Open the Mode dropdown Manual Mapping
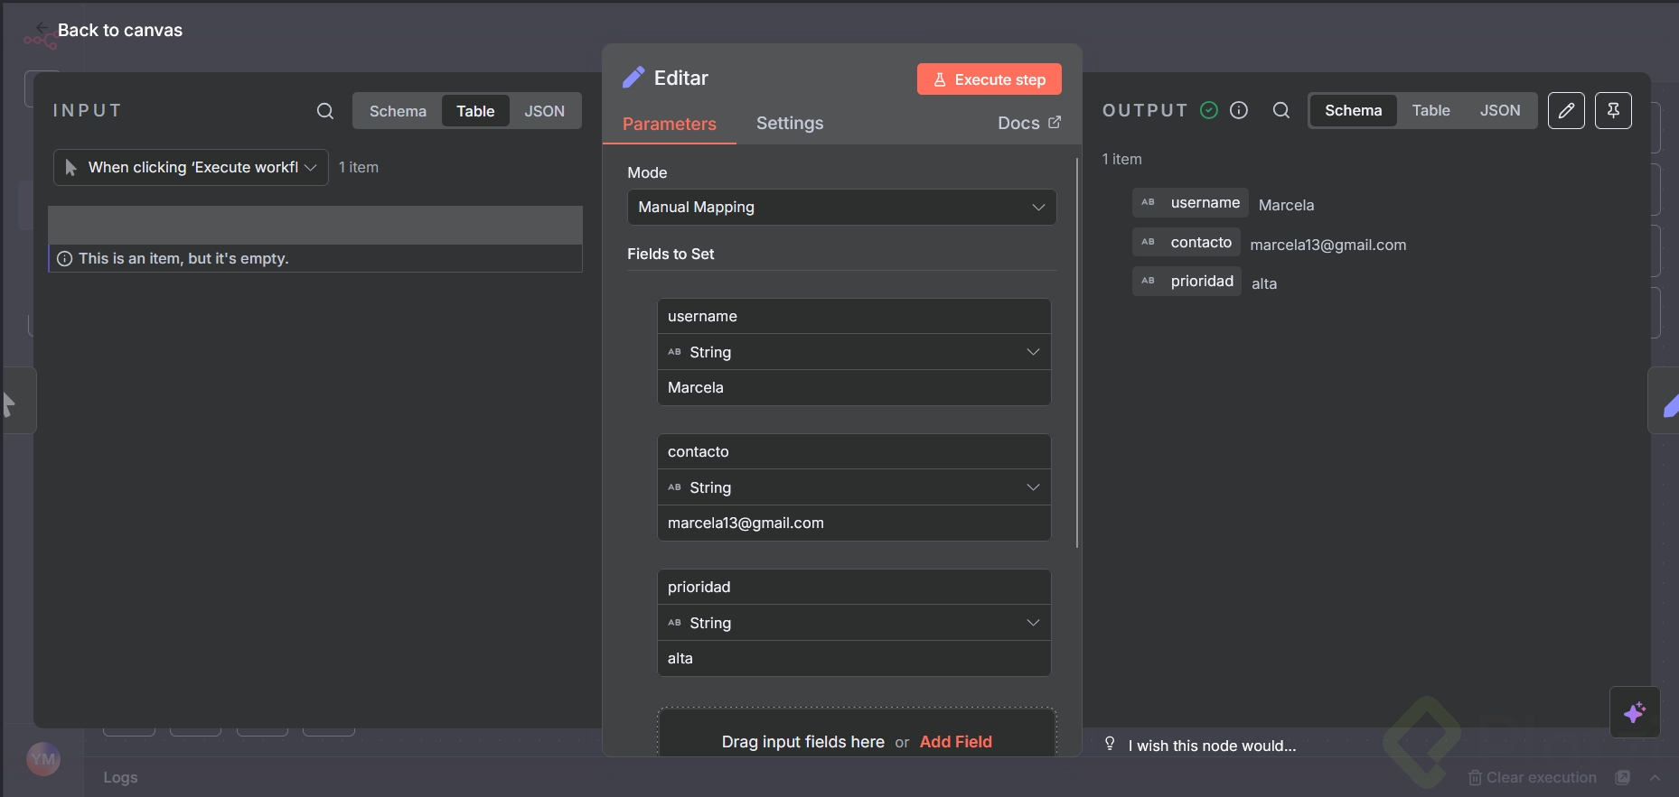Screen dimensions: 1679x797 [842, 207]
